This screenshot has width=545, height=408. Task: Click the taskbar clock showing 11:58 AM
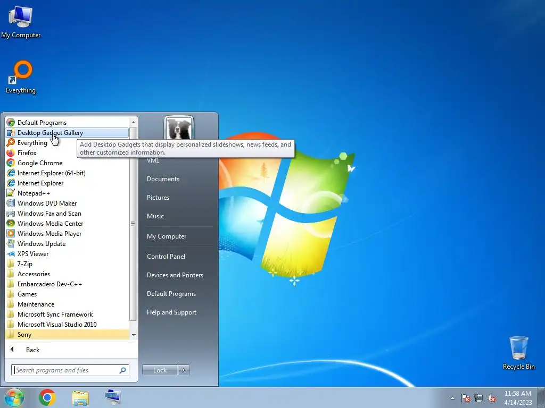[x=518, y=398]
